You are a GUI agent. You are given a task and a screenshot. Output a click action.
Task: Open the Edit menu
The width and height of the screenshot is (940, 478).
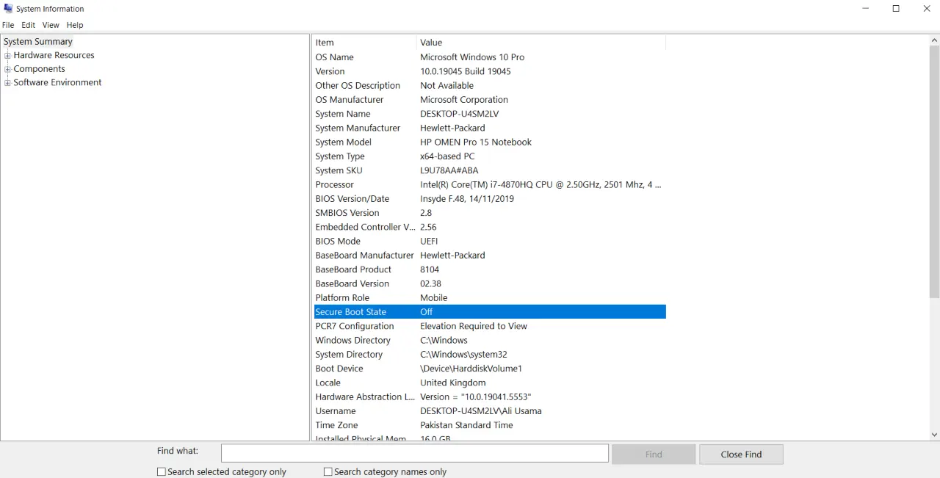pyautogui.click(x=29, y=25)
